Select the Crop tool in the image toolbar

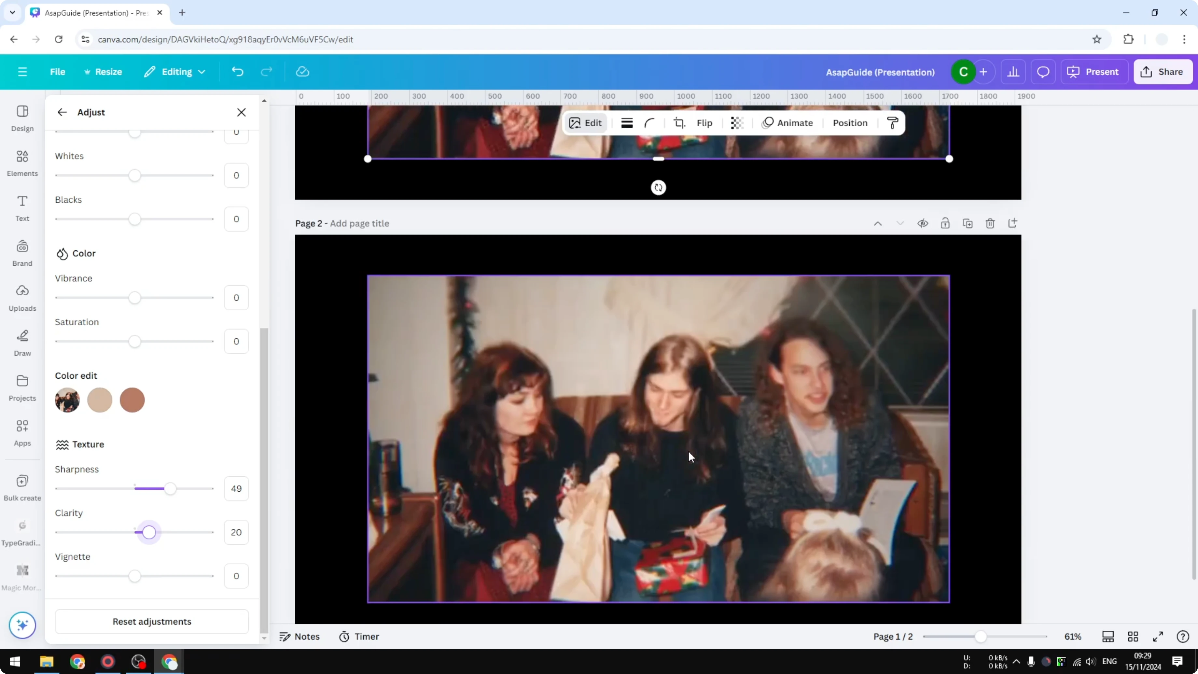[x=679, y=123]
